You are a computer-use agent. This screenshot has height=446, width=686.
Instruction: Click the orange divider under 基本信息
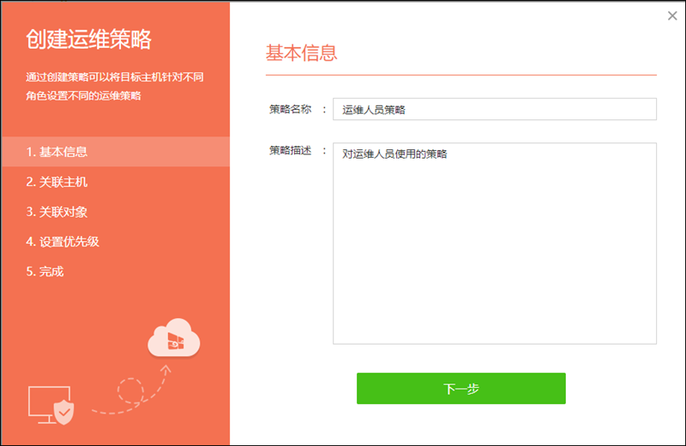pyautogui.click(x=460, y=75)
